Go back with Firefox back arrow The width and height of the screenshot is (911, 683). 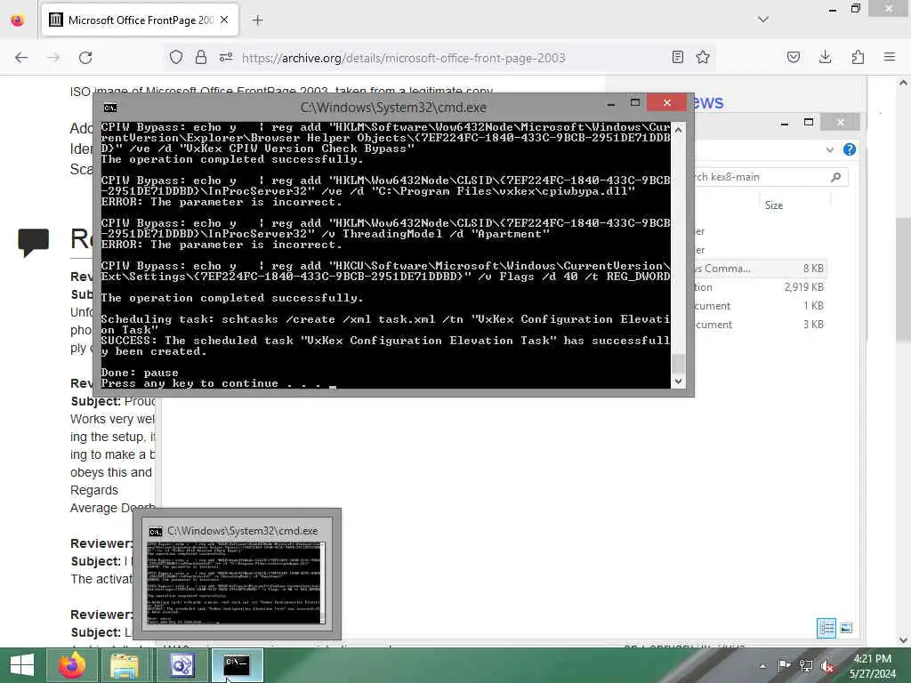click(x=21, y=58)
